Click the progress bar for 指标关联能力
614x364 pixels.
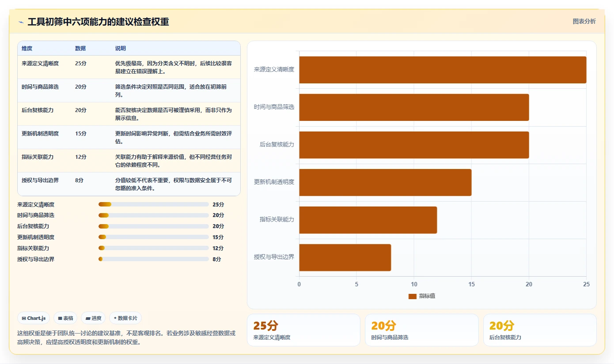point(153,248)
